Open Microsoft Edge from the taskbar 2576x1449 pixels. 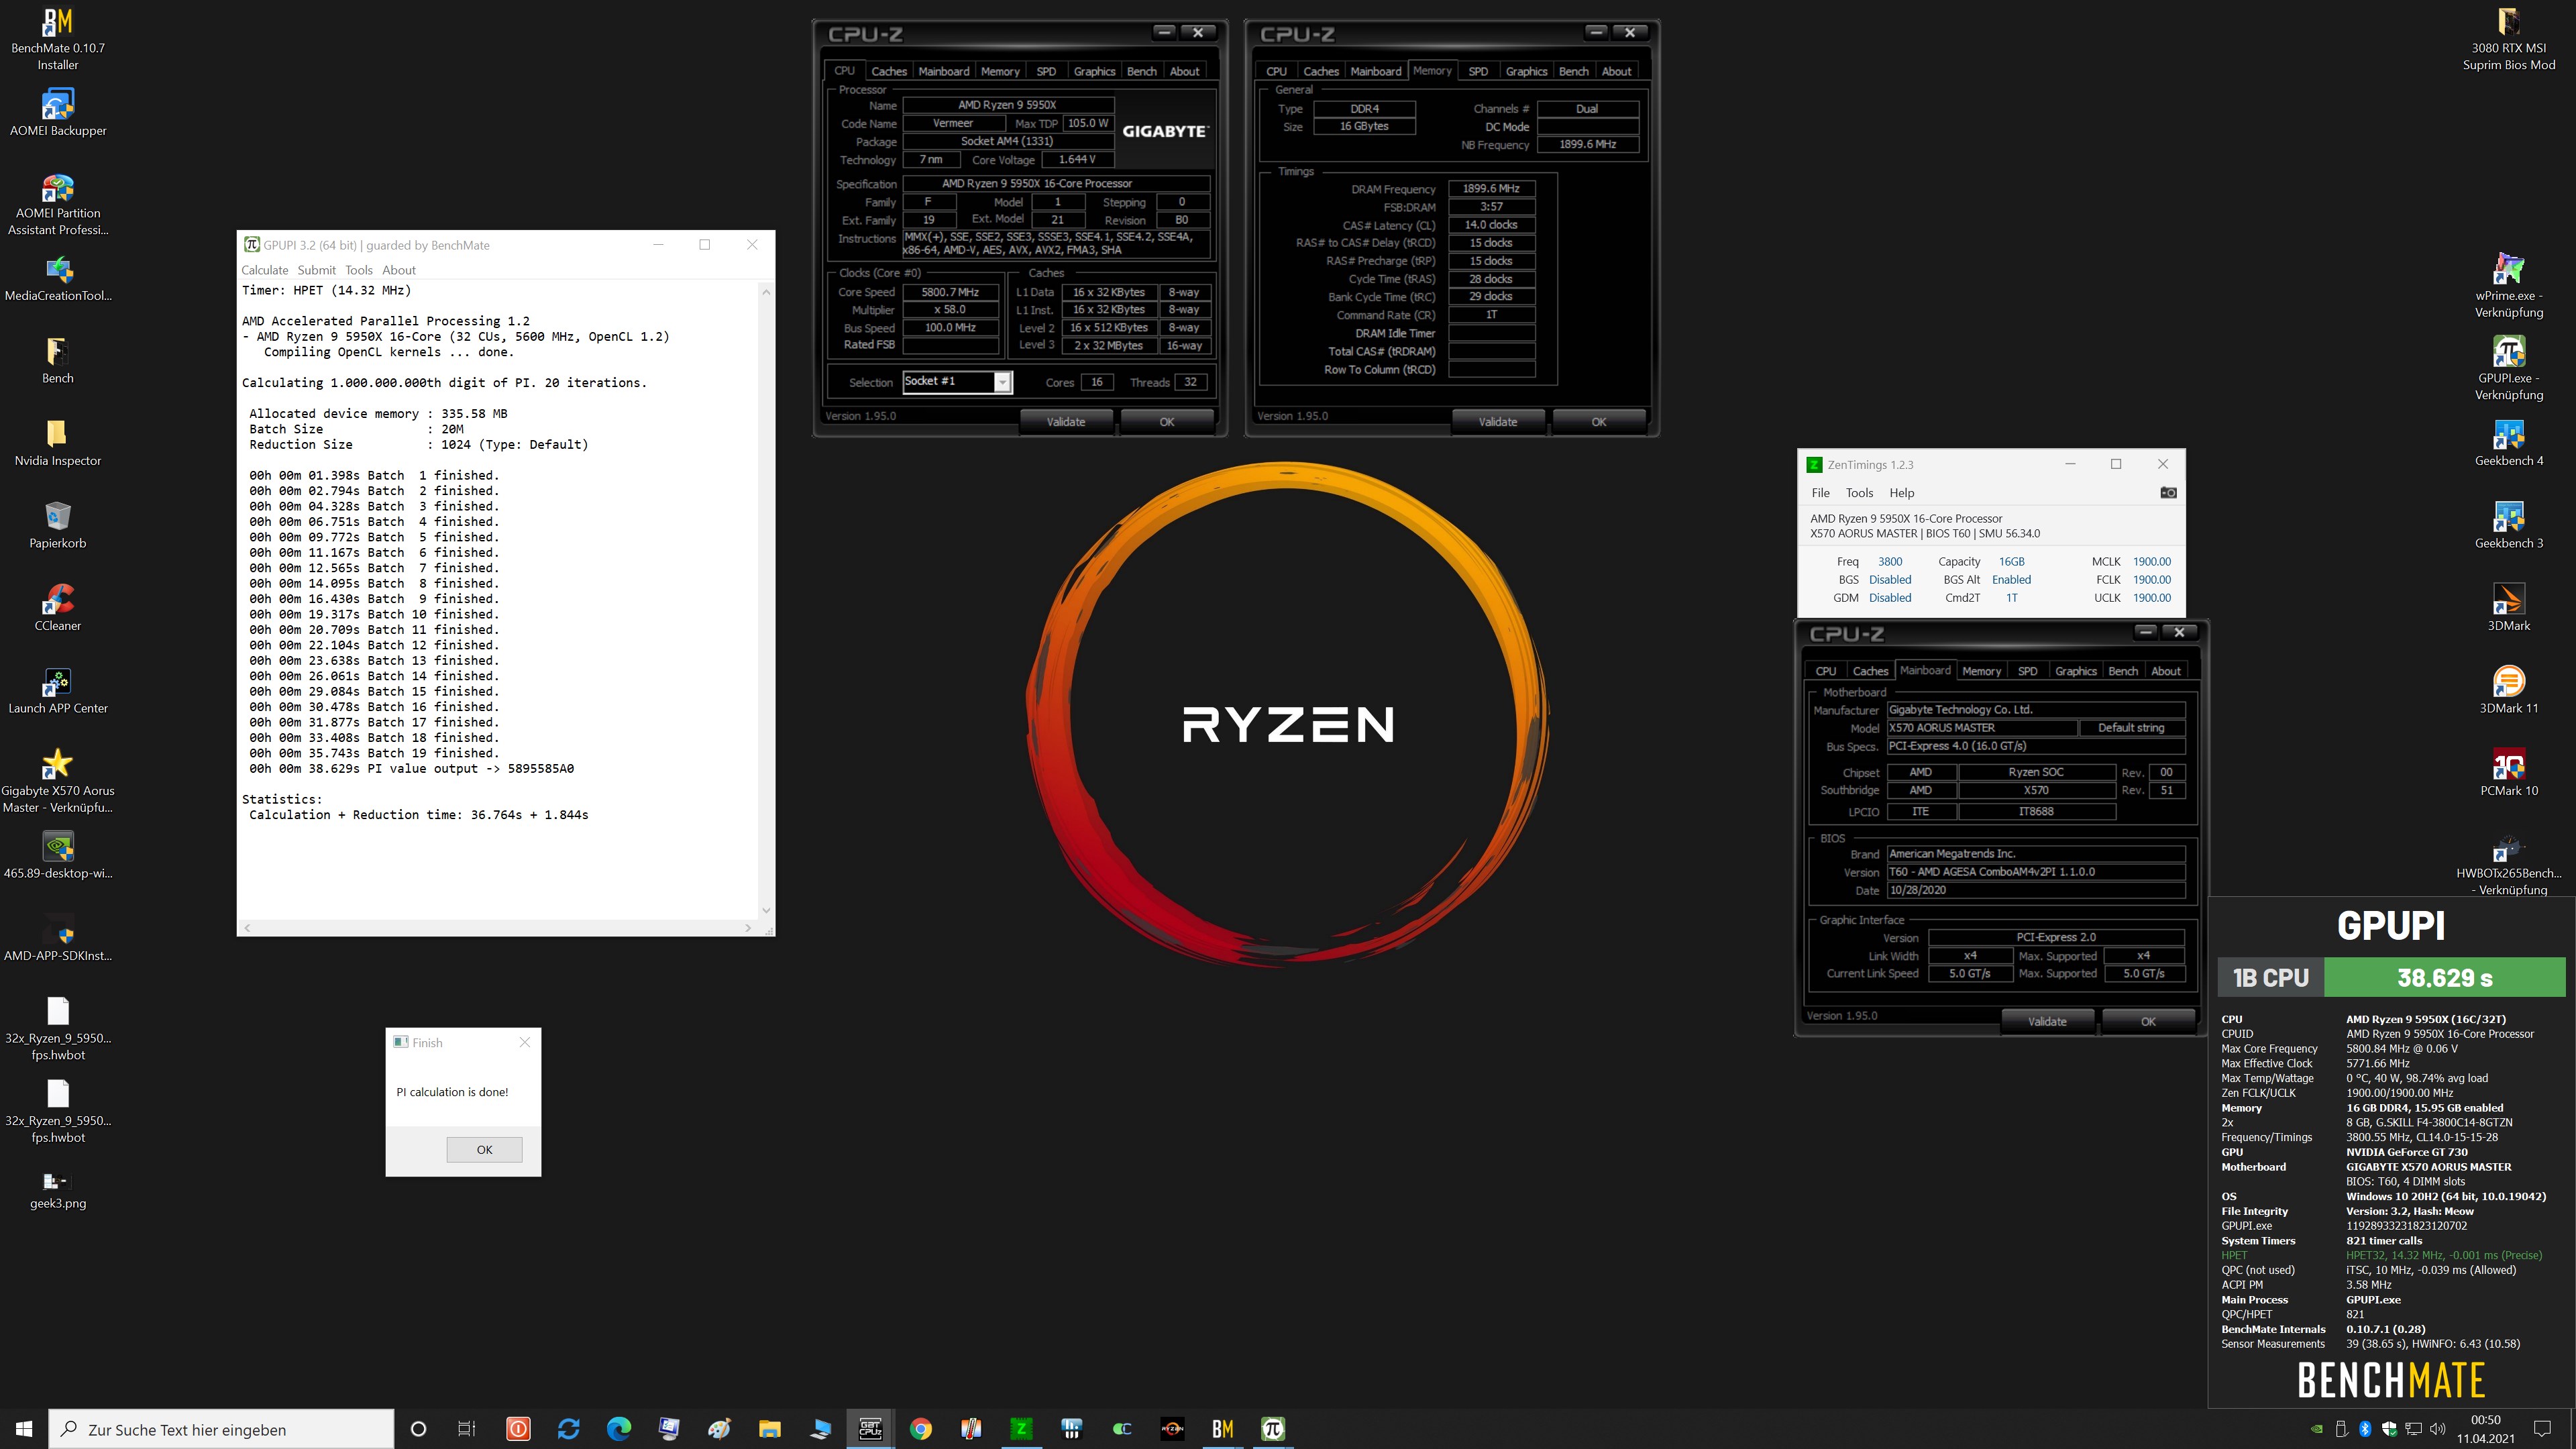point(619,1429)
